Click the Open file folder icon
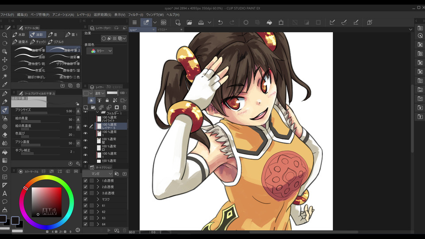 click(x=189, y=23)
